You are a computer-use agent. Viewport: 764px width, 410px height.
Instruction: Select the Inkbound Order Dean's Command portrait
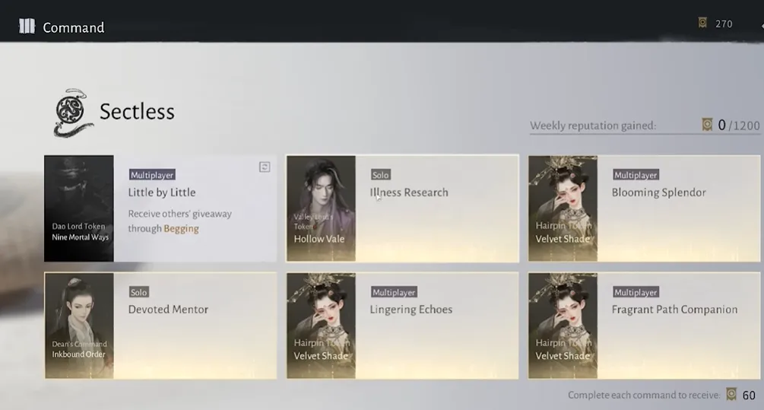pos(79,326)
